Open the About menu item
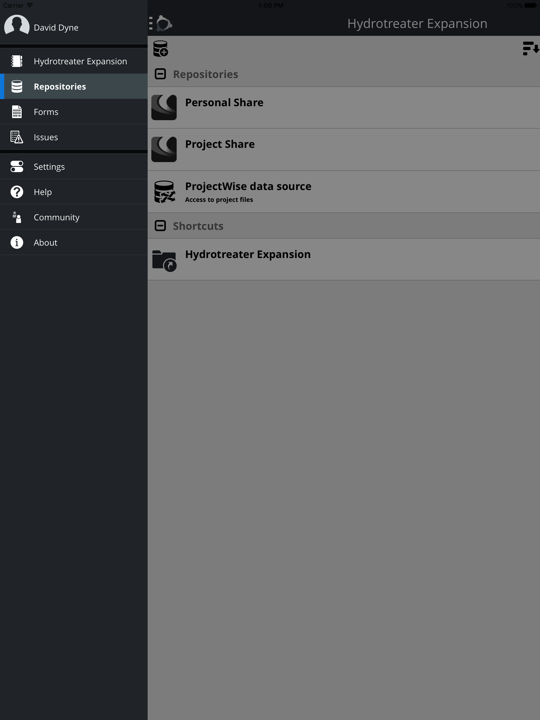 pyautogui.click(x=74, y=242)
